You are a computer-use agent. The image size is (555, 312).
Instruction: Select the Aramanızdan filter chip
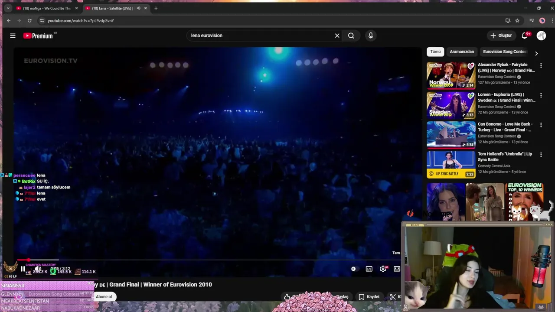pyautogui.click(x=462, y=52)
